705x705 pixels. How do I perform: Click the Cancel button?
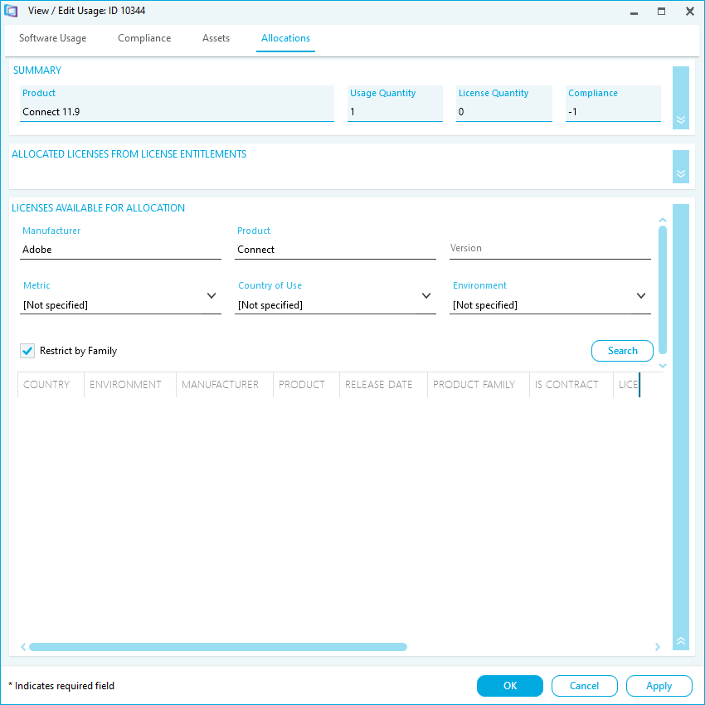[584, 686]
